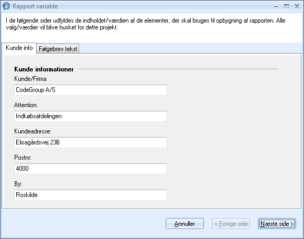Image resolution: width=304 pixels, height=239 pixels.
Task: Click the Kunde informationer section heading
Action: pos(44,69)
